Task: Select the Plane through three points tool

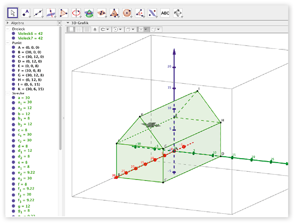Action: [x=102, y=13]
